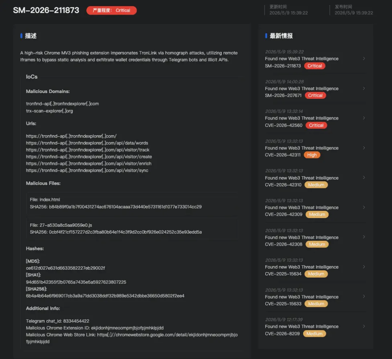Open chevron for CVE-2026-8209 entry

coord(364,326)
